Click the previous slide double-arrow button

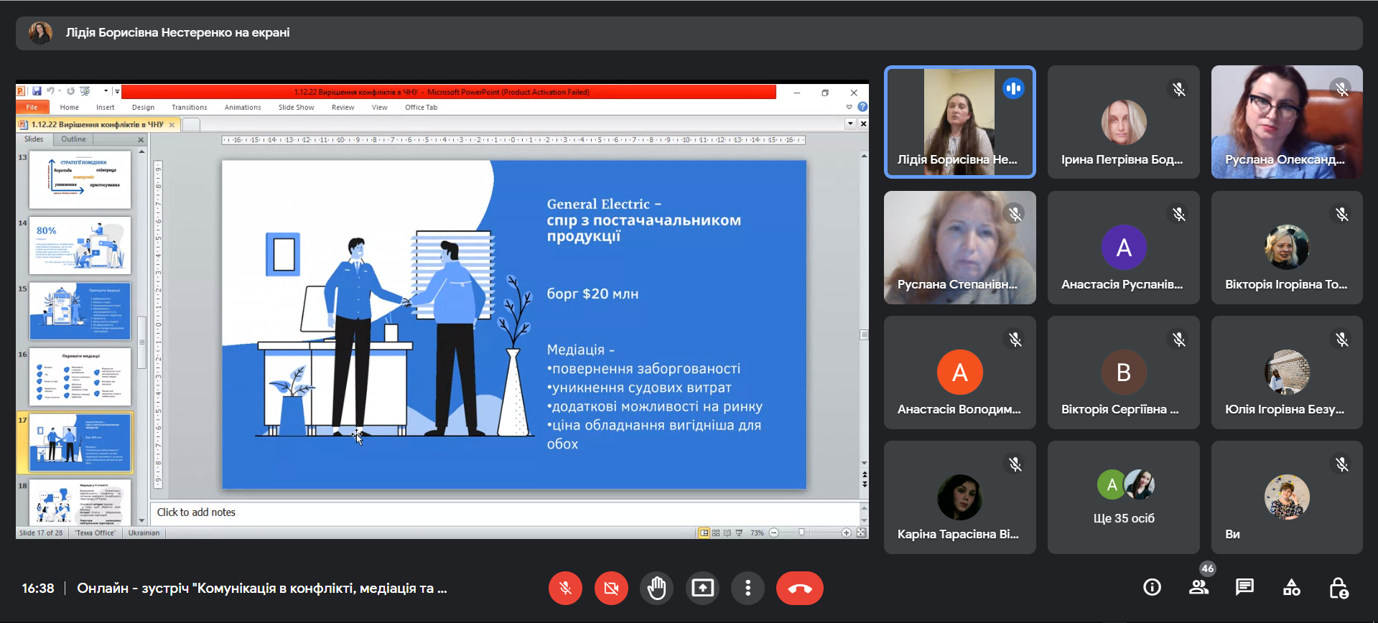[865, 475]
